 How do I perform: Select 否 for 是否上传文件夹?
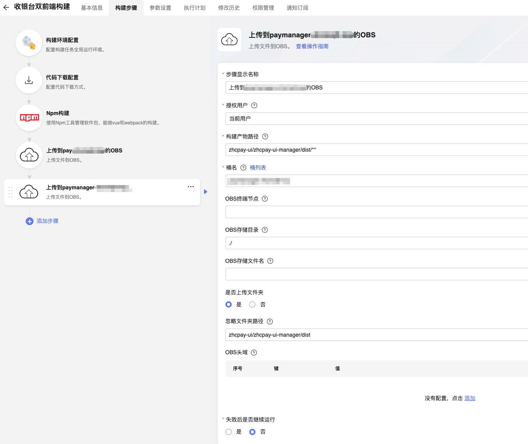[252, 304]
